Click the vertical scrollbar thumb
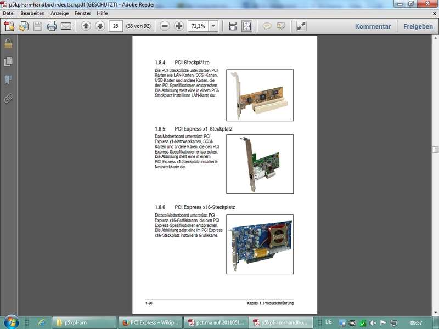Image resolution: width=439 pixels, height=329 pixels. tap(435, 149)
